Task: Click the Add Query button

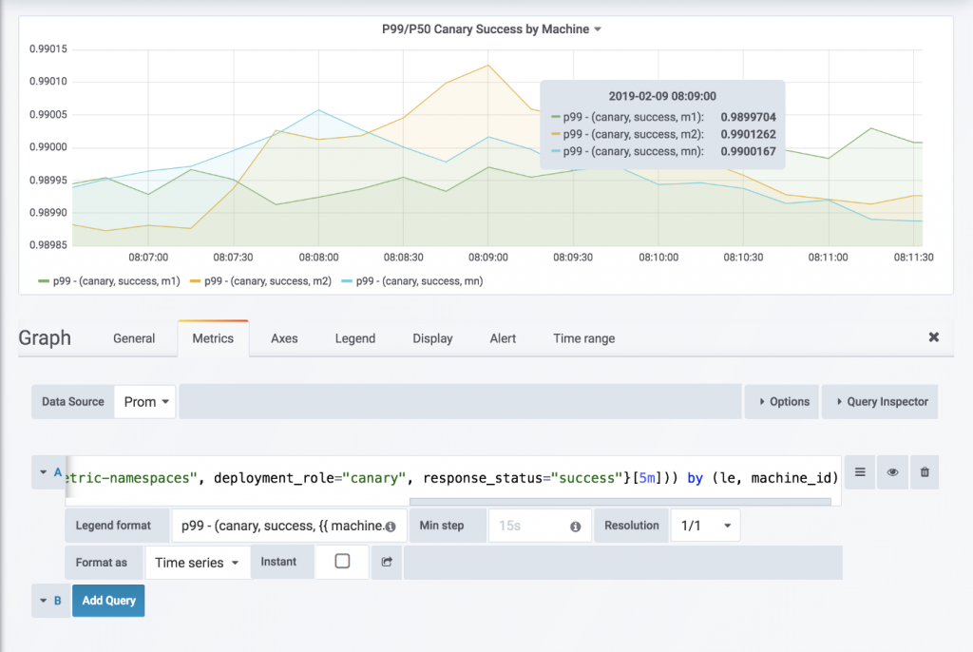Action: 108,601
